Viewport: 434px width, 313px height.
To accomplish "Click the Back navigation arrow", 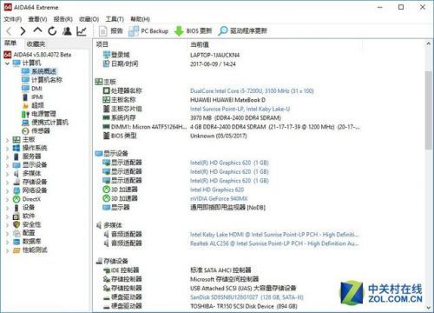I will click(x=10, y=31).
